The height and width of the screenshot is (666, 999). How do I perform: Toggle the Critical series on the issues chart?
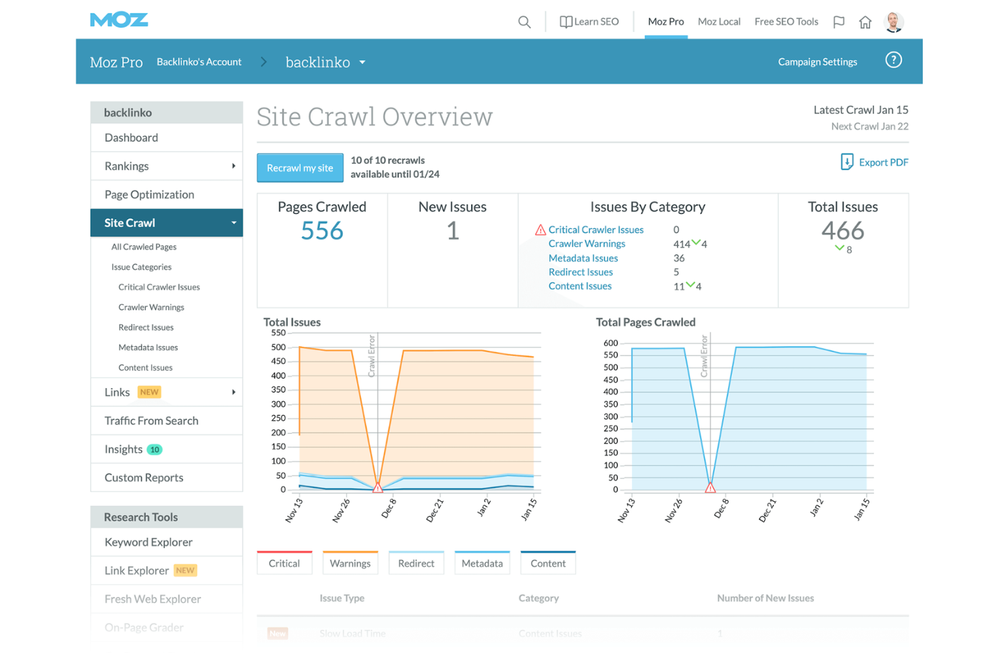click(x=284, y=563)
